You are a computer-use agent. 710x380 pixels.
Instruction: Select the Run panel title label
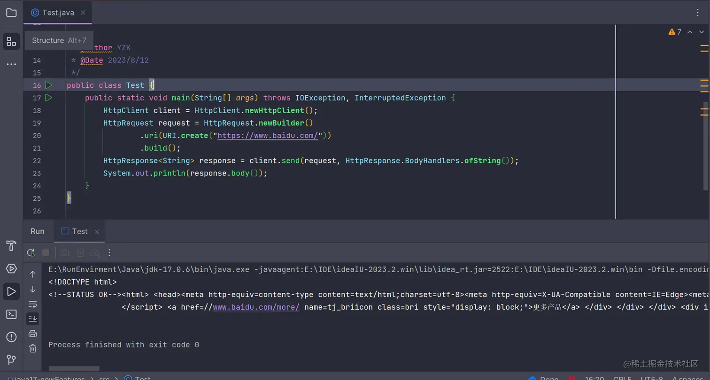[x=38, y=231]
